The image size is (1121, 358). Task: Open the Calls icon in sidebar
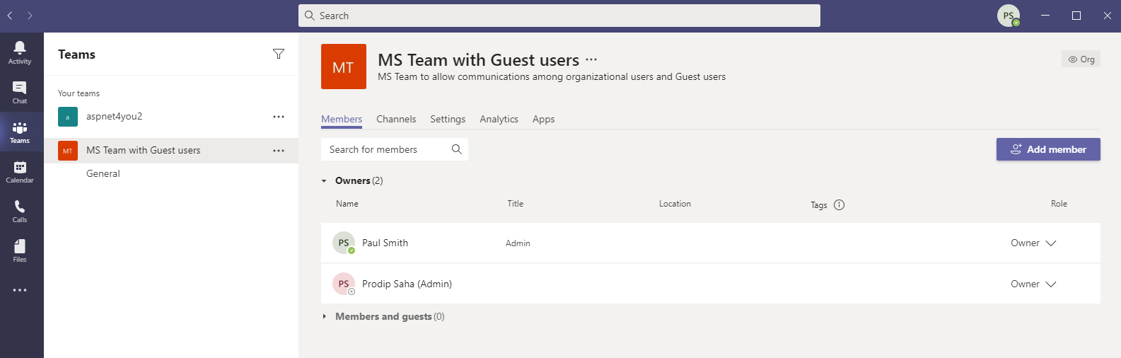20,210
